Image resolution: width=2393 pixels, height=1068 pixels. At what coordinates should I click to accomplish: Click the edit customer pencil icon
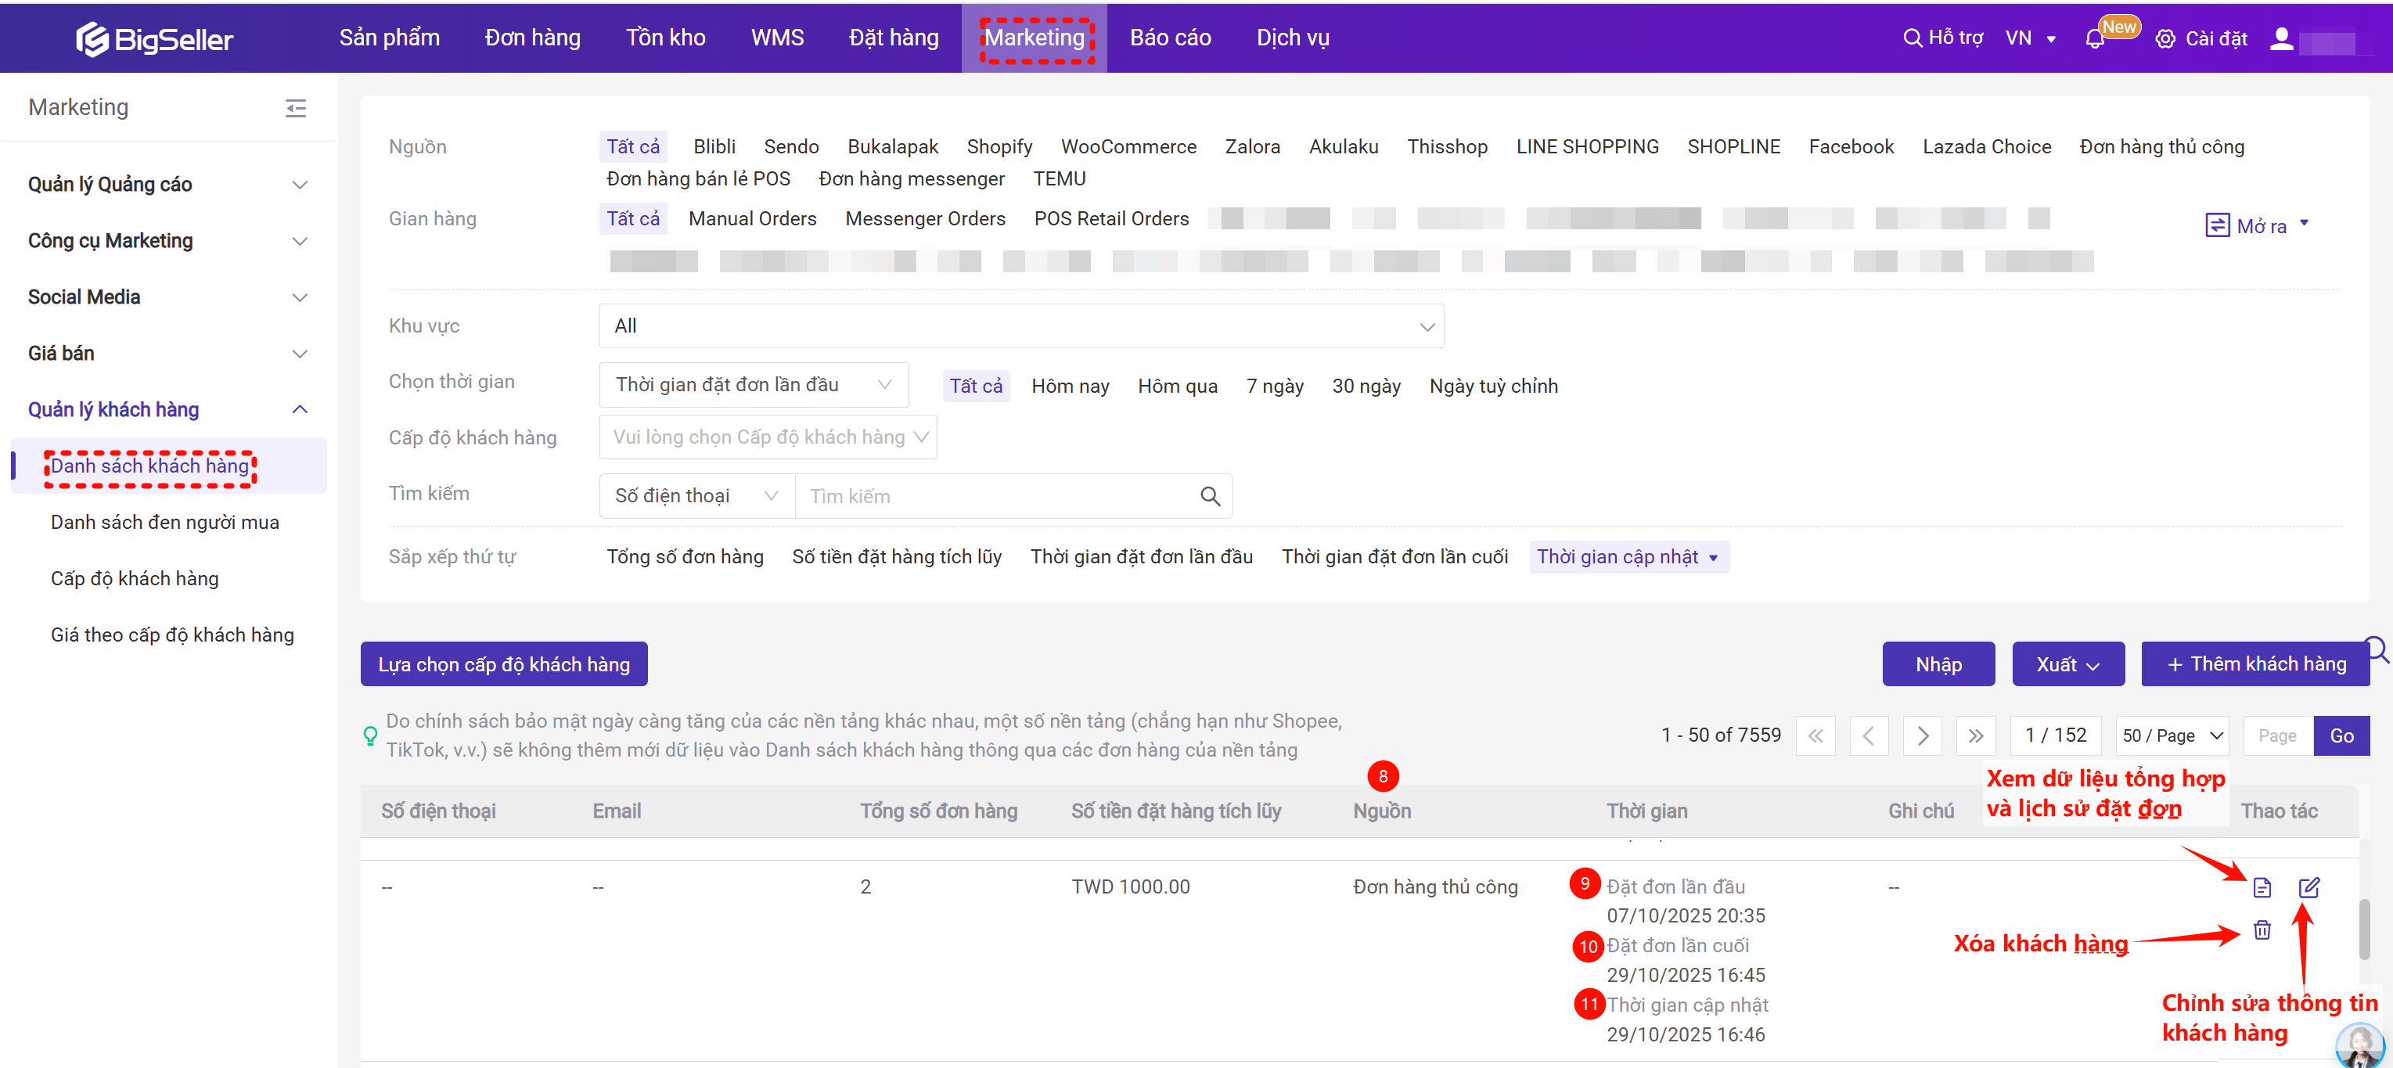(x=2308, y=887)
